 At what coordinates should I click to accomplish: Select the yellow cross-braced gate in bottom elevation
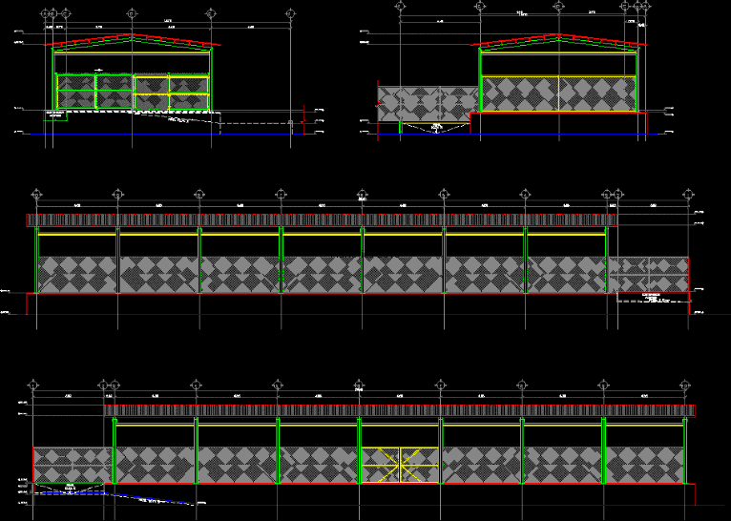[x=400, y=465]
